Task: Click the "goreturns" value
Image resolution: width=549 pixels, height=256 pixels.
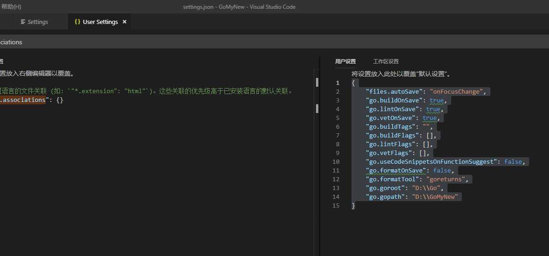Action: 445,179
